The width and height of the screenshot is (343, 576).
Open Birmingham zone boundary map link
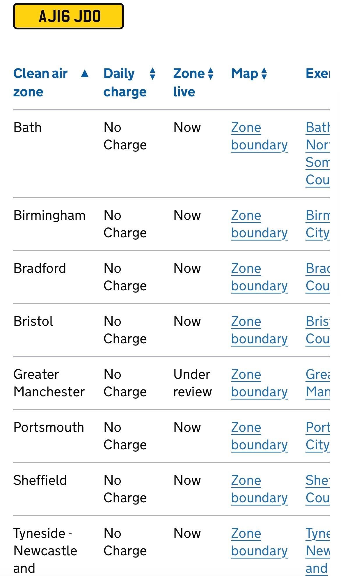(260, 224)
